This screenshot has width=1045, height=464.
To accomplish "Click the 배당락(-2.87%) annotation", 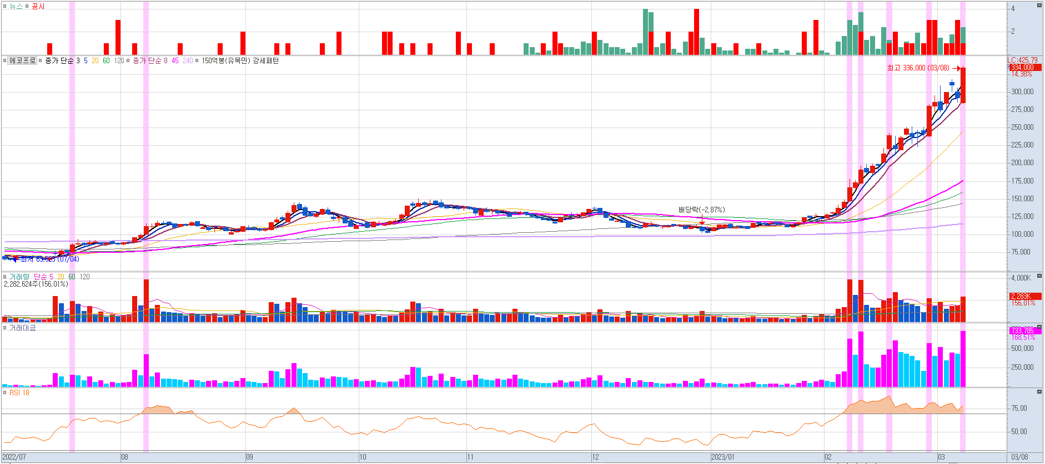I will (x=702, y=210).
